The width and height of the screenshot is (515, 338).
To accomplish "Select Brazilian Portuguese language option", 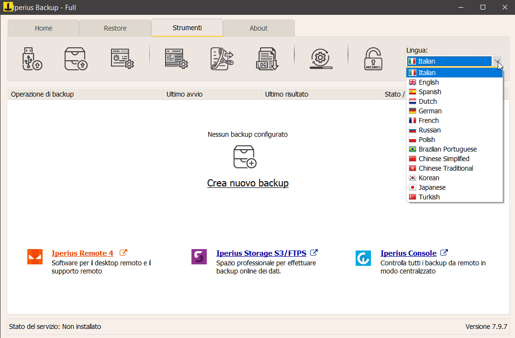I will (455, 149).
